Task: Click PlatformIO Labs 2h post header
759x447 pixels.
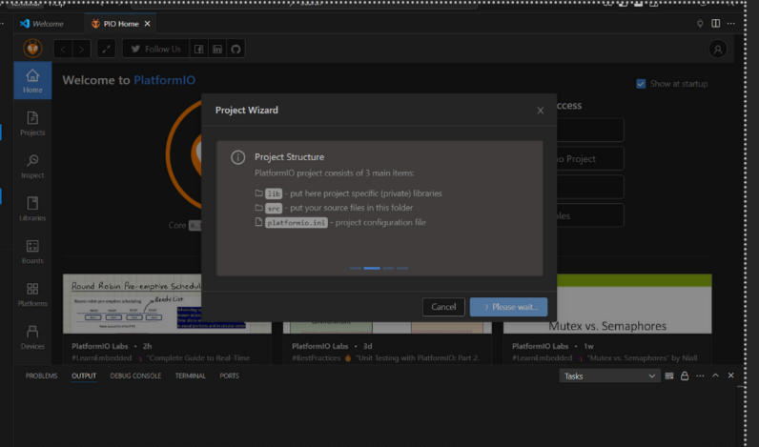Action: click(112, 346)
